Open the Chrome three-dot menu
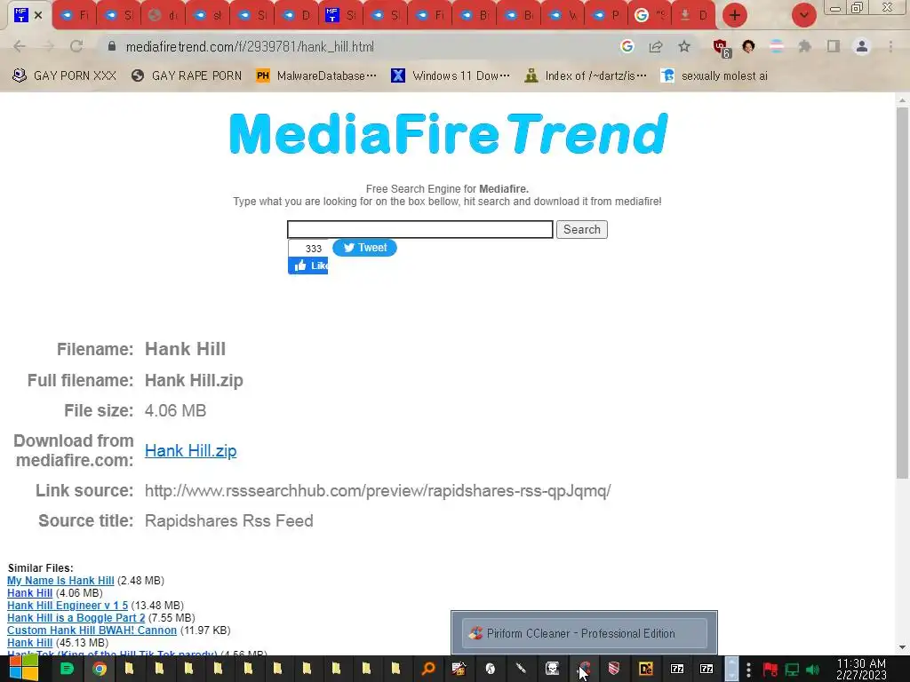This screenshot has width=910, height=682. [890, 46]
